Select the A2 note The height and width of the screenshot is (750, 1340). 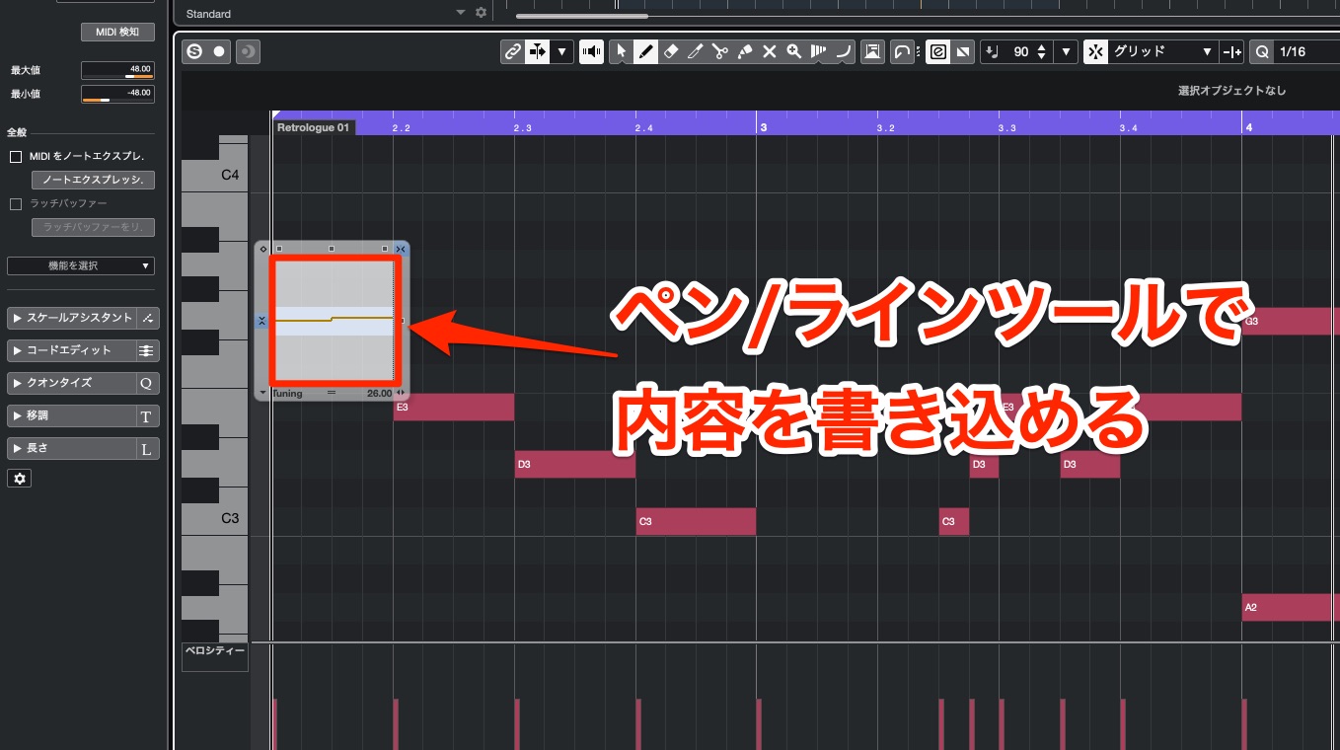(x=1291, y=607)
